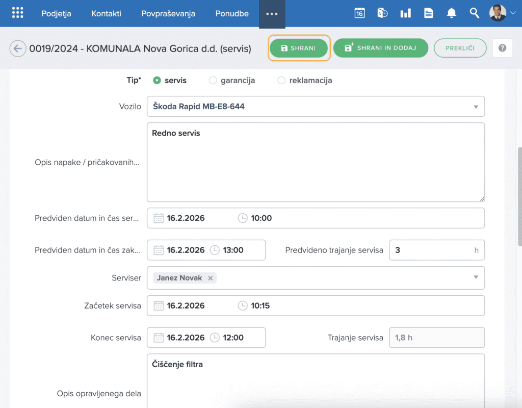Viewport: 522px width, 408px height.
Task: Open the calendar icon in top bar
Action: pos(359,13)
